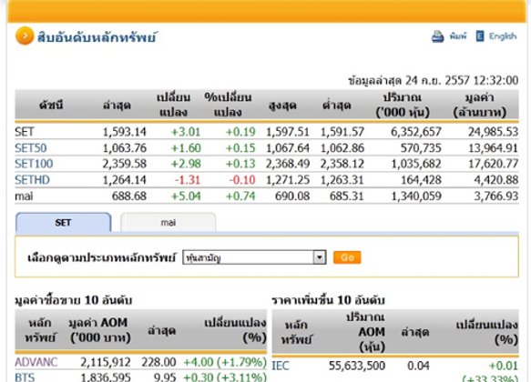Image resolution: width=531 pixels, height=382 pixels.
Task: Click the orange arrow bullet icon beside title
Action: [25, 35]
